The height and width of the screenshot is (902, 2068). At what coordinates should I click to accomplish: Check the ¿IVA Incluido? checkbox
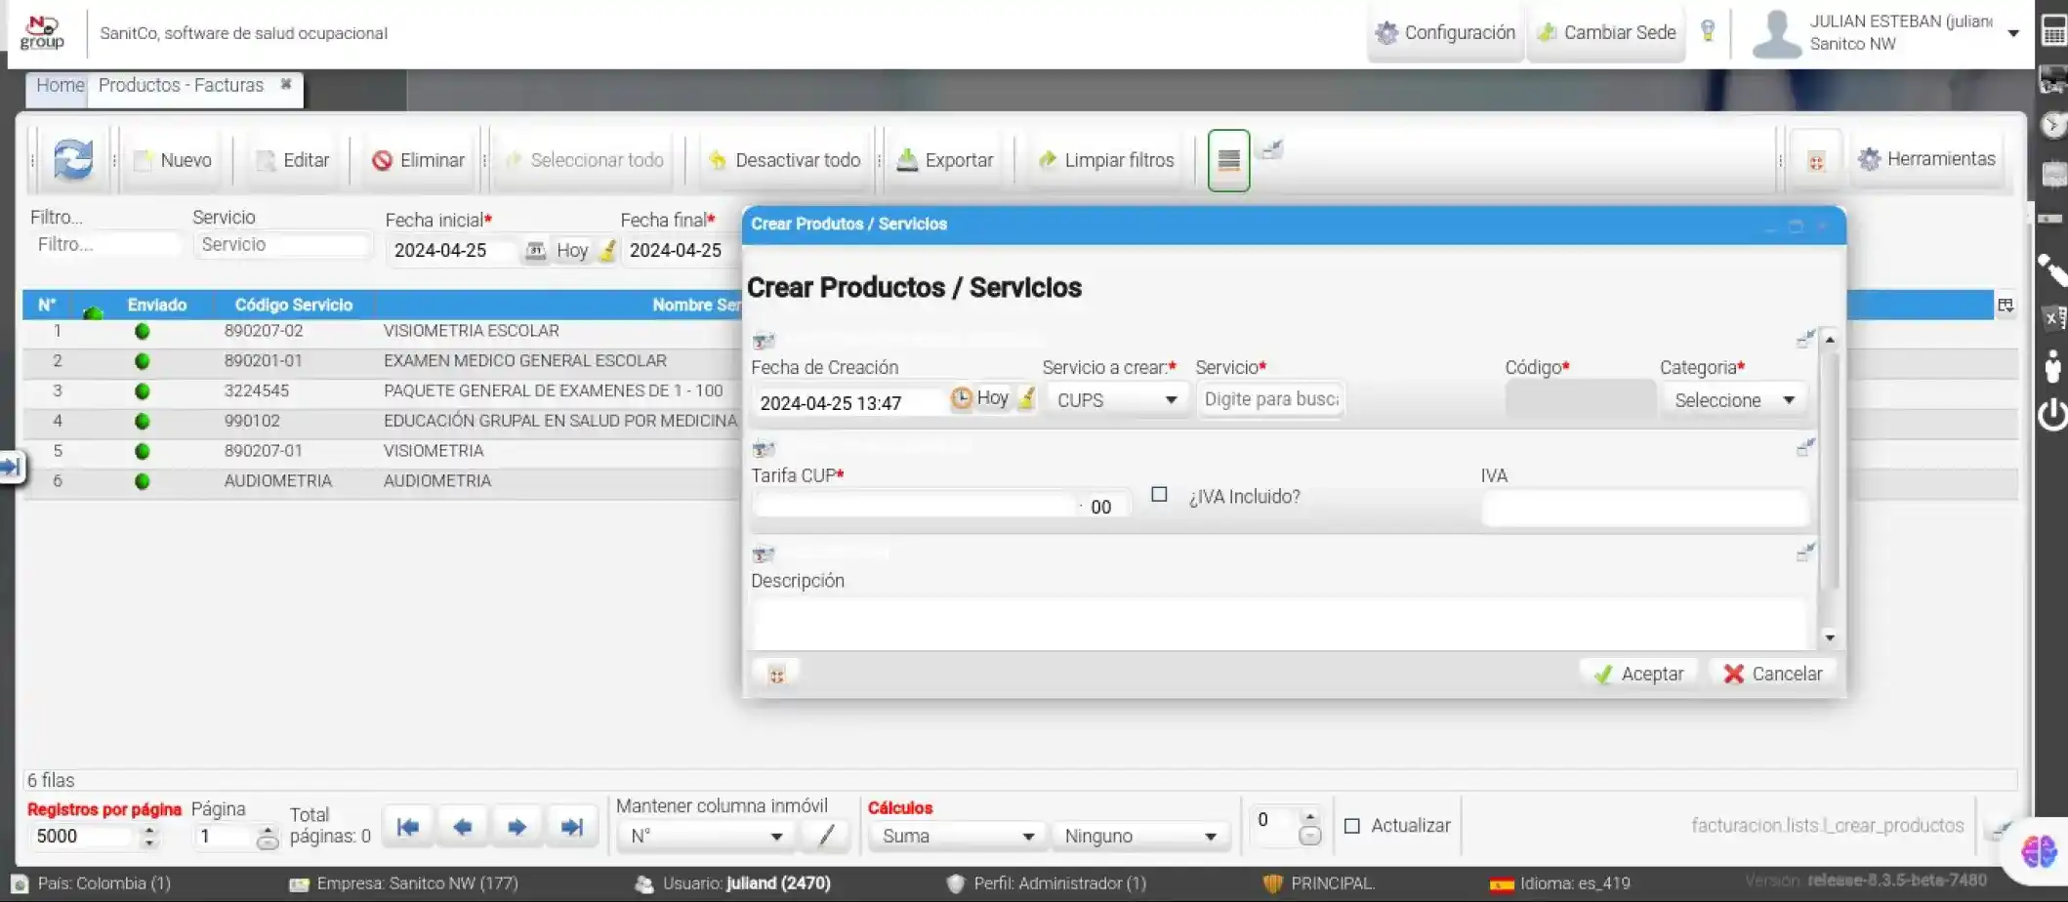(1159, 495)
